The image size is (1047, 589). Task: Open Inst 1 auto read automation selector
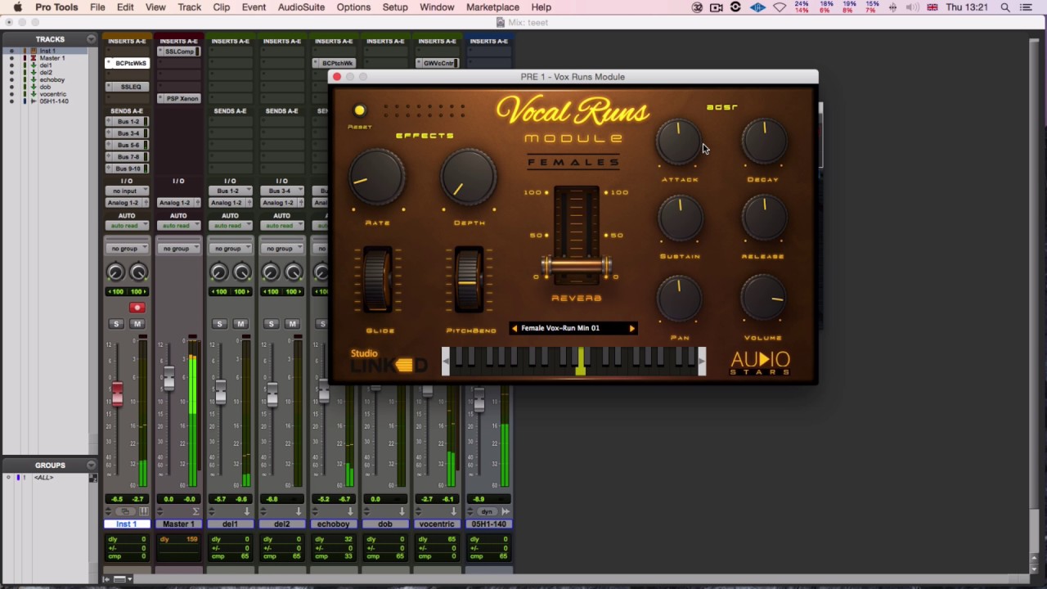click(x=126, y=226)
